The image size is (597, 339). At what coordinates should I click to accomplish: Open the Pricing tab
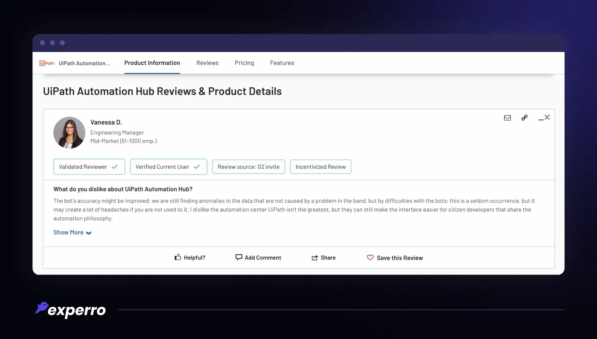click(244, 63)
